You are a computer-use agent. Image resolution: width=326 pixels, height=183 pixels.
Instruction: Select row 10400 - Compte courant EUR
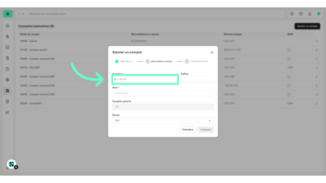tap(37, 85)
